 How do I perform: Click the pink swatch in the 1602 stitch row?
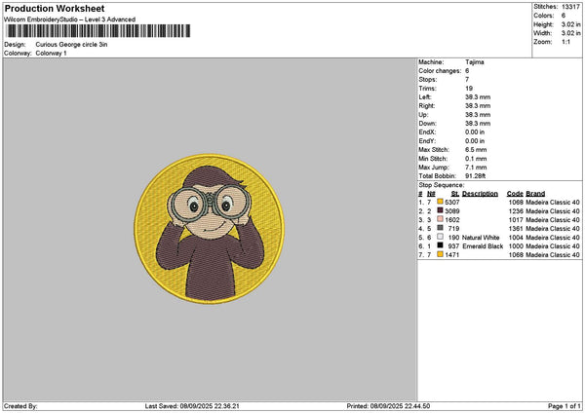[440, 219]
